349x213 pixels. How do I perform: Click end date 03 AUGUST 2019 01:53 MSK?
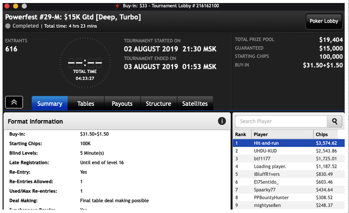coord(170,67)
